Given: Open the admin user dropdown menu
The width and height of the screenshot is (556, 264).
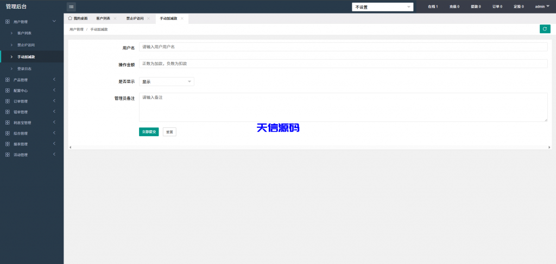Looking at the screenshot, I should coord(542,7).
